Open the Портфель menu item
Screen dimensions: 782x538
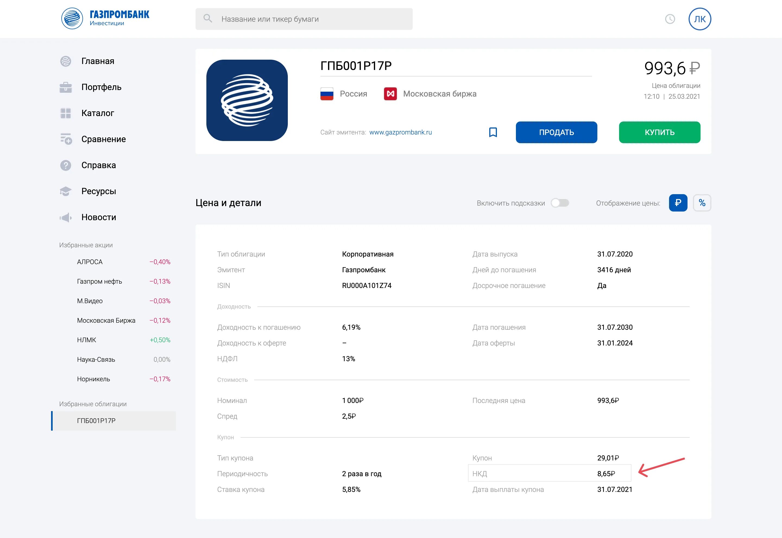point(101,87)
